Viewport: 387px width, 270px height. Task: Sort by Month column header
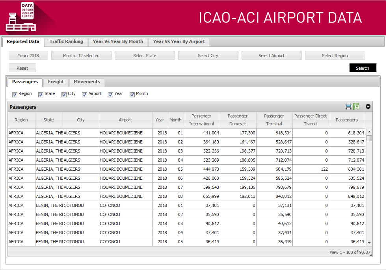coord(175,120)
